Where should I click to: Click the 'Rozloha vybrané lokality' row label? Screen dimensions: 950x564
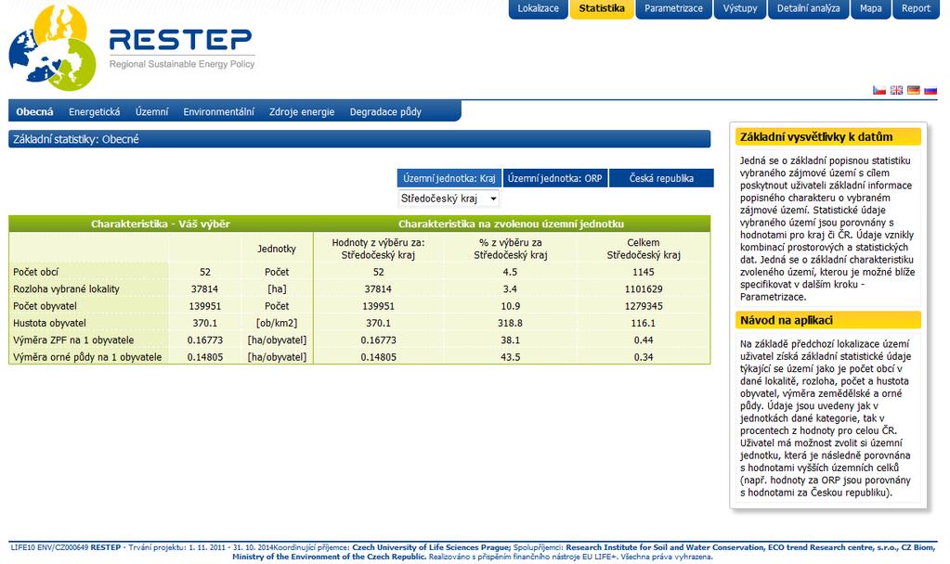click(x=66, y=289)
